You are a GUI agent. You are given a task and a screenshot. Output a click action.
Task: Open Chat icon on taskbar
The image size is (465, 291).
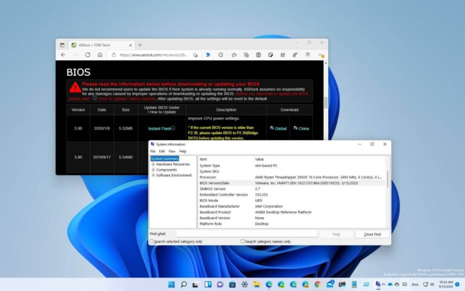(x=220, y=284)
